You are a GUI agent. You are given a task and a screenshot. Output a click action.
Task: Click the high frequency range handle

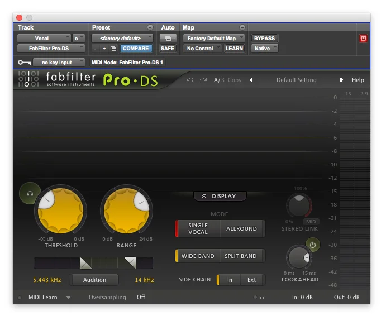(131, 262)
